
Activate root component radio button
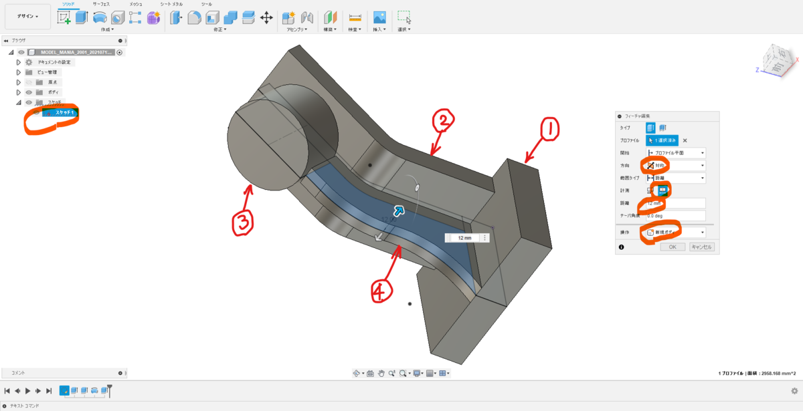pyautogui.click(x=120, y=52)
